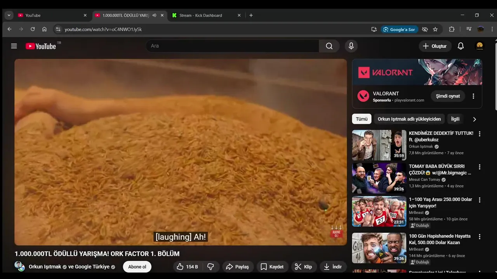Viewport: 497px width, 279px height.
Task: Open the Chrome profile avatar
Action: (x=481, y=29)
